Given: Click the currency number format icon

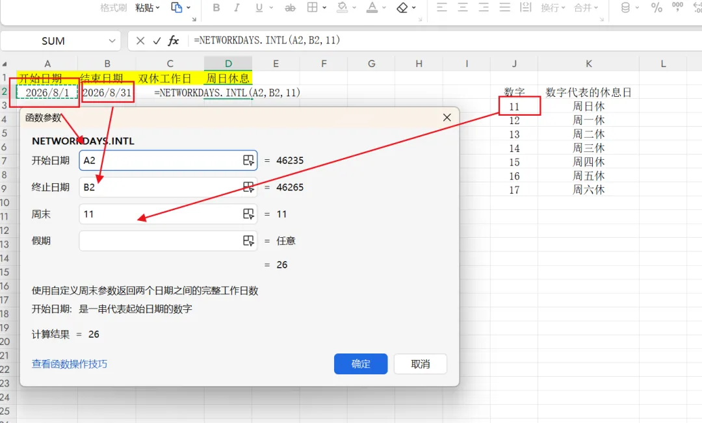Looking at the screenshot, I should pos(625,8).
